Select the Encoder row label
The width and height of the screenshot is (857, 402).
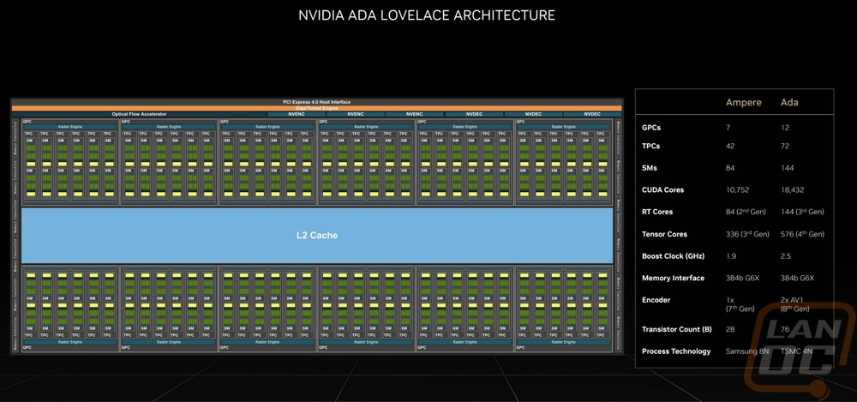coord(656,300)
